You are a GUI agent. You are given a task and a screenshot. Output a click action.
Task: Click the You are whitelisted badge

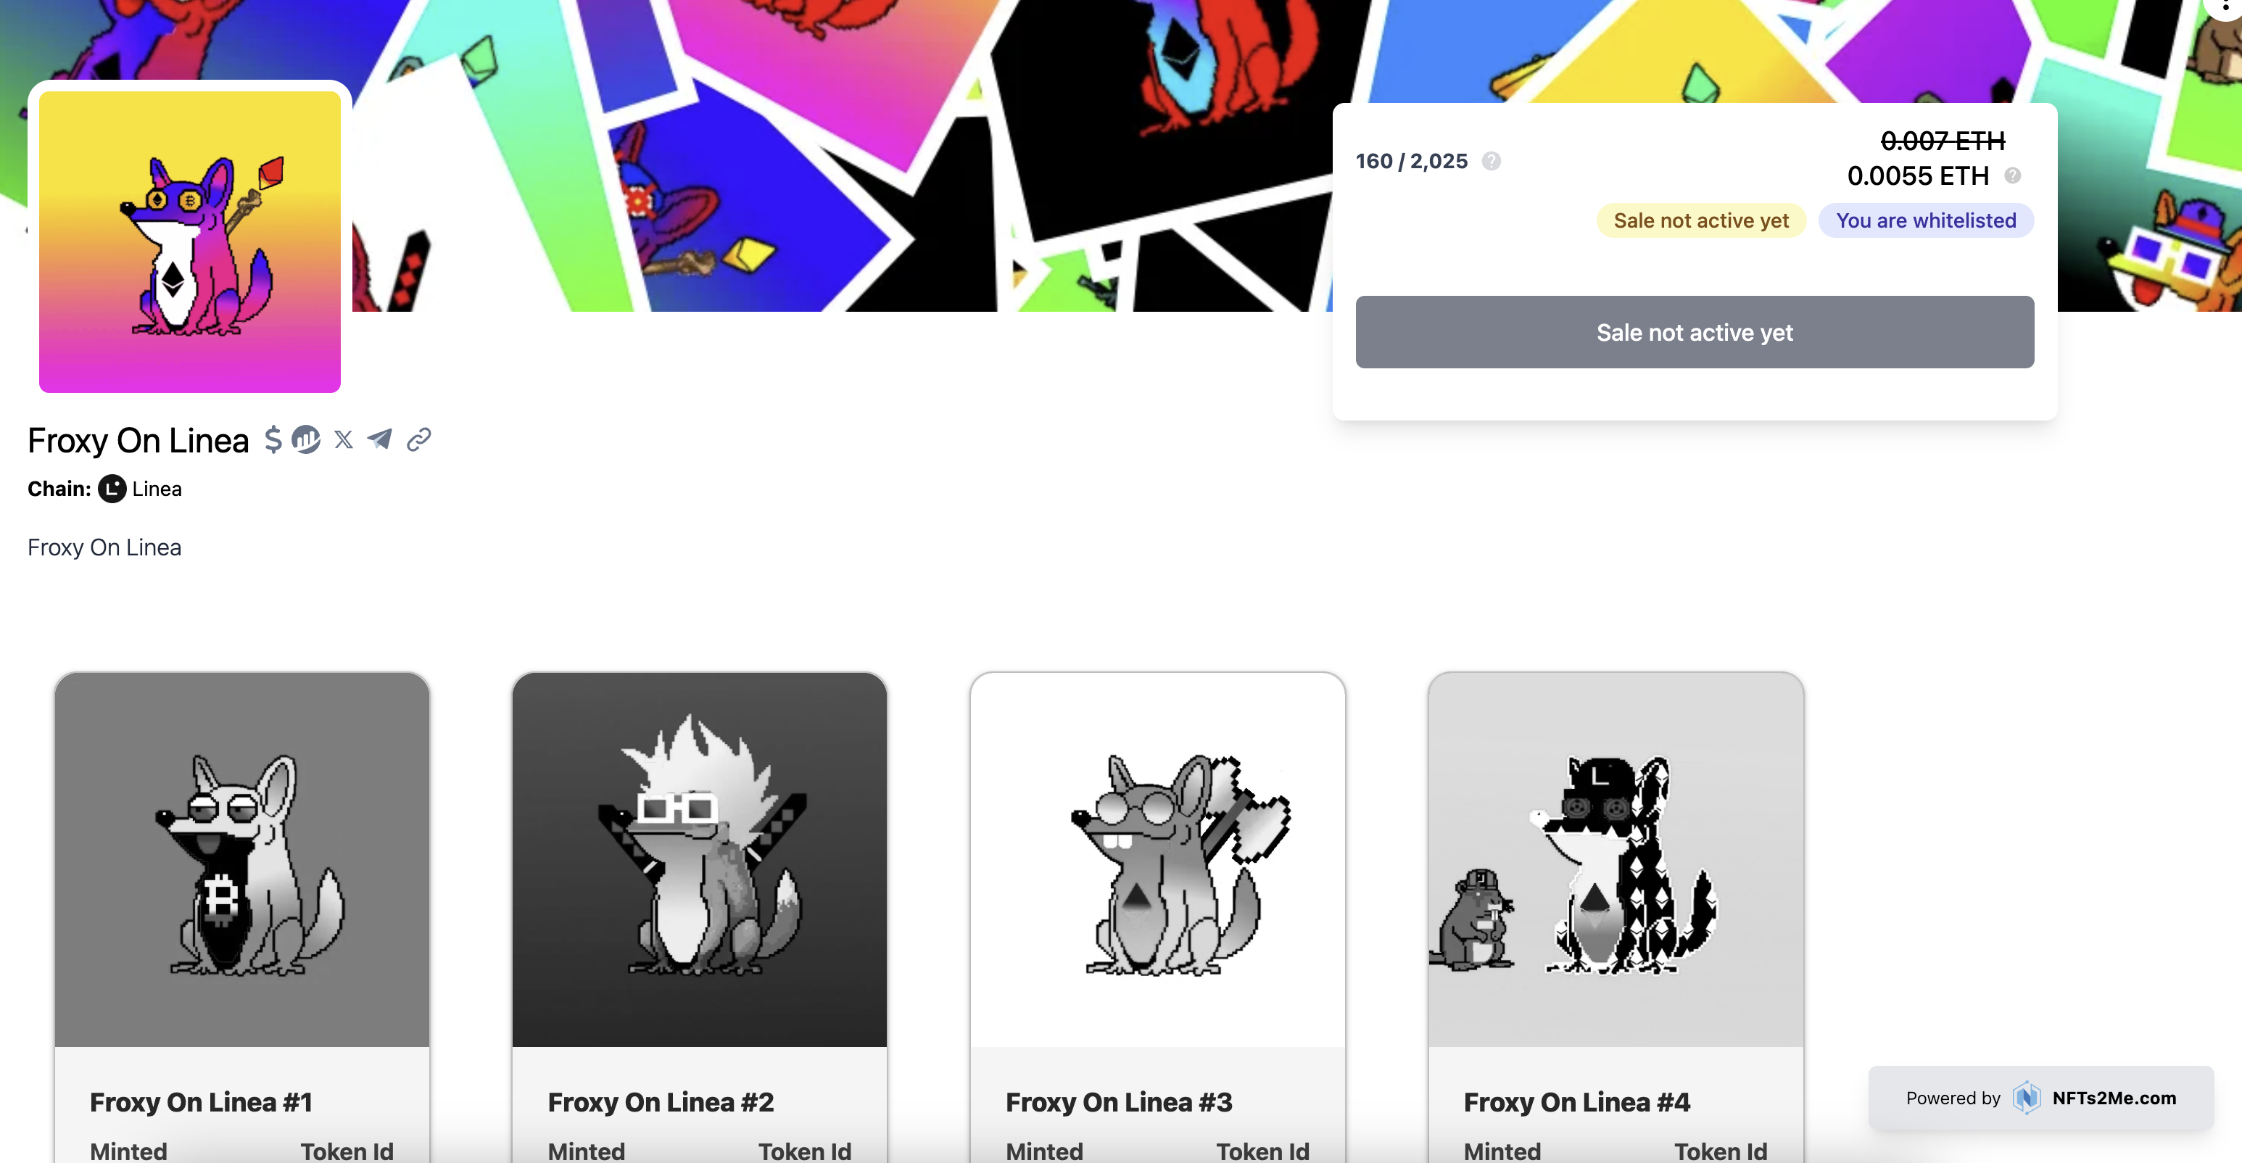(1926, 220)
